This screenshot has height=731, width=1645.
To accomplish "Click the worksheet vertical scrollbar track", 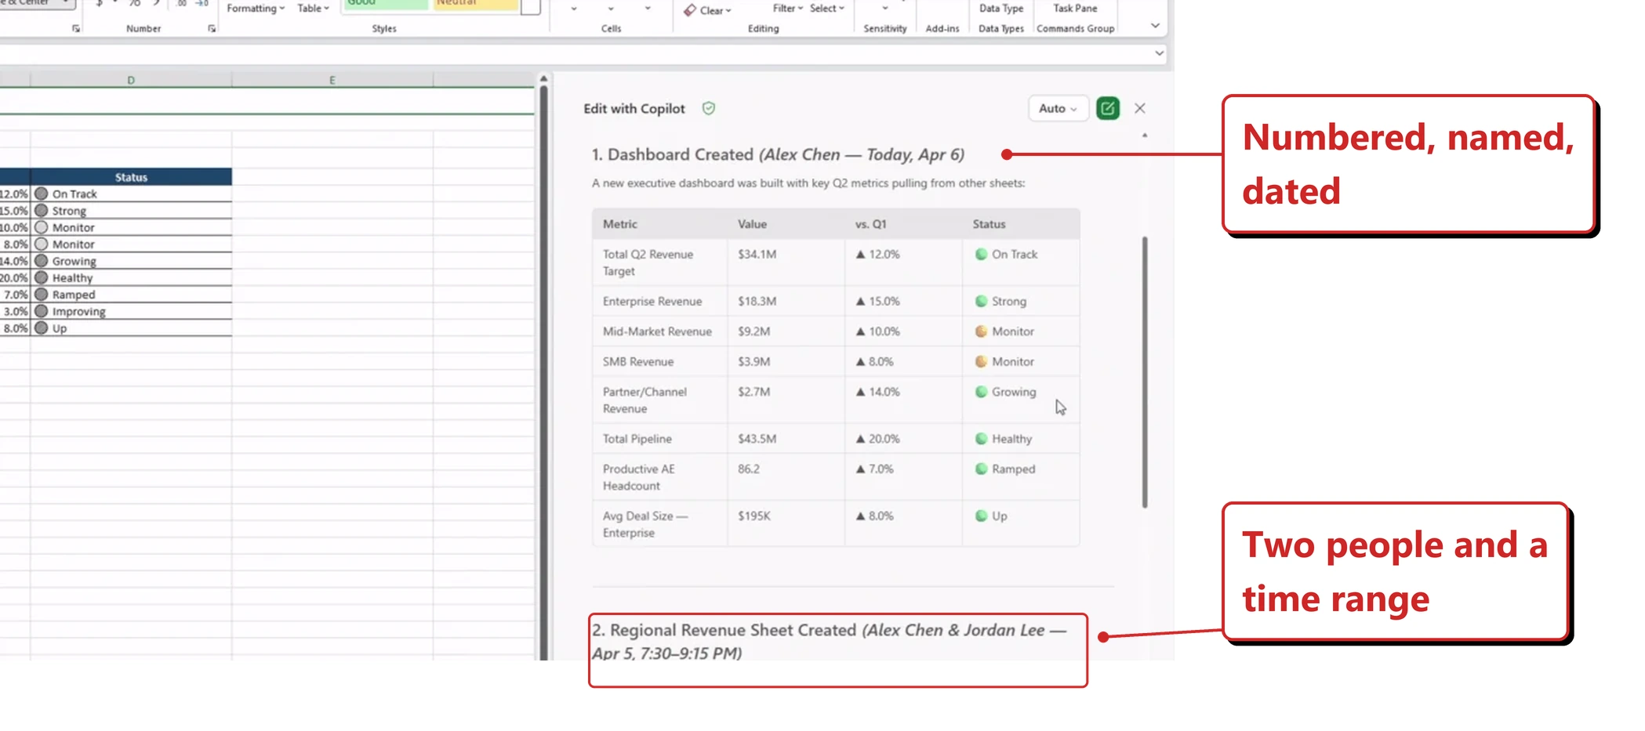I will click(x=543, y=372).
